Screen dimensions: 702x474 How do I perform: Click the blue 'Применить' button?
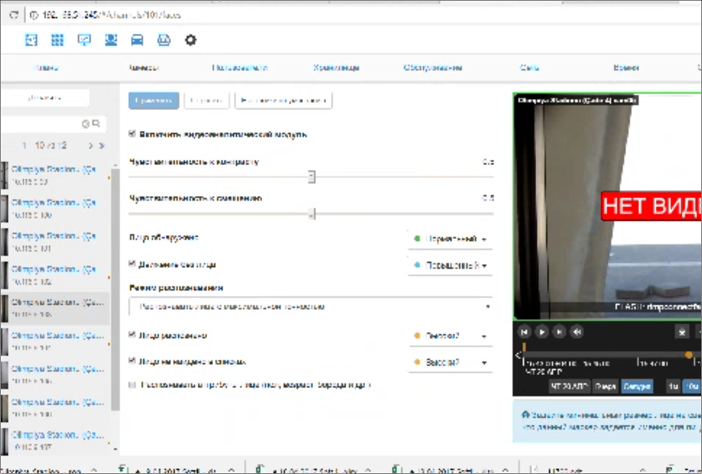[x=154, y=100]
